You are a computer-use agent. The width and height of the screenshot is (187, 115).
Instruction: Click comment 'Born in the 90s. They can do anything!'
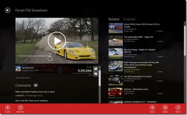pos(31,101)
